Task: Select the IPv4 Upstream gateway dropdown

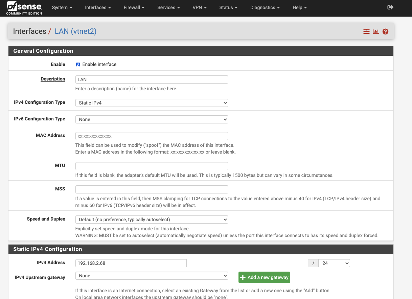Action: 152,276
